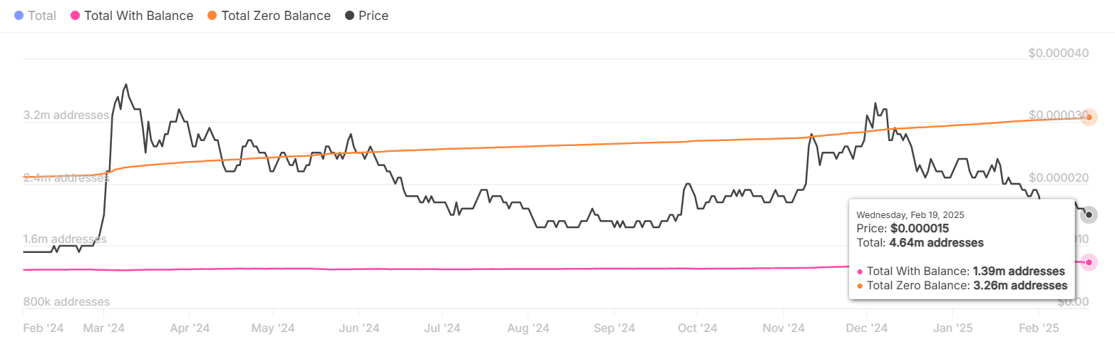Click the Feb 19, 2025 tooltip date

[x=902, y=214]
